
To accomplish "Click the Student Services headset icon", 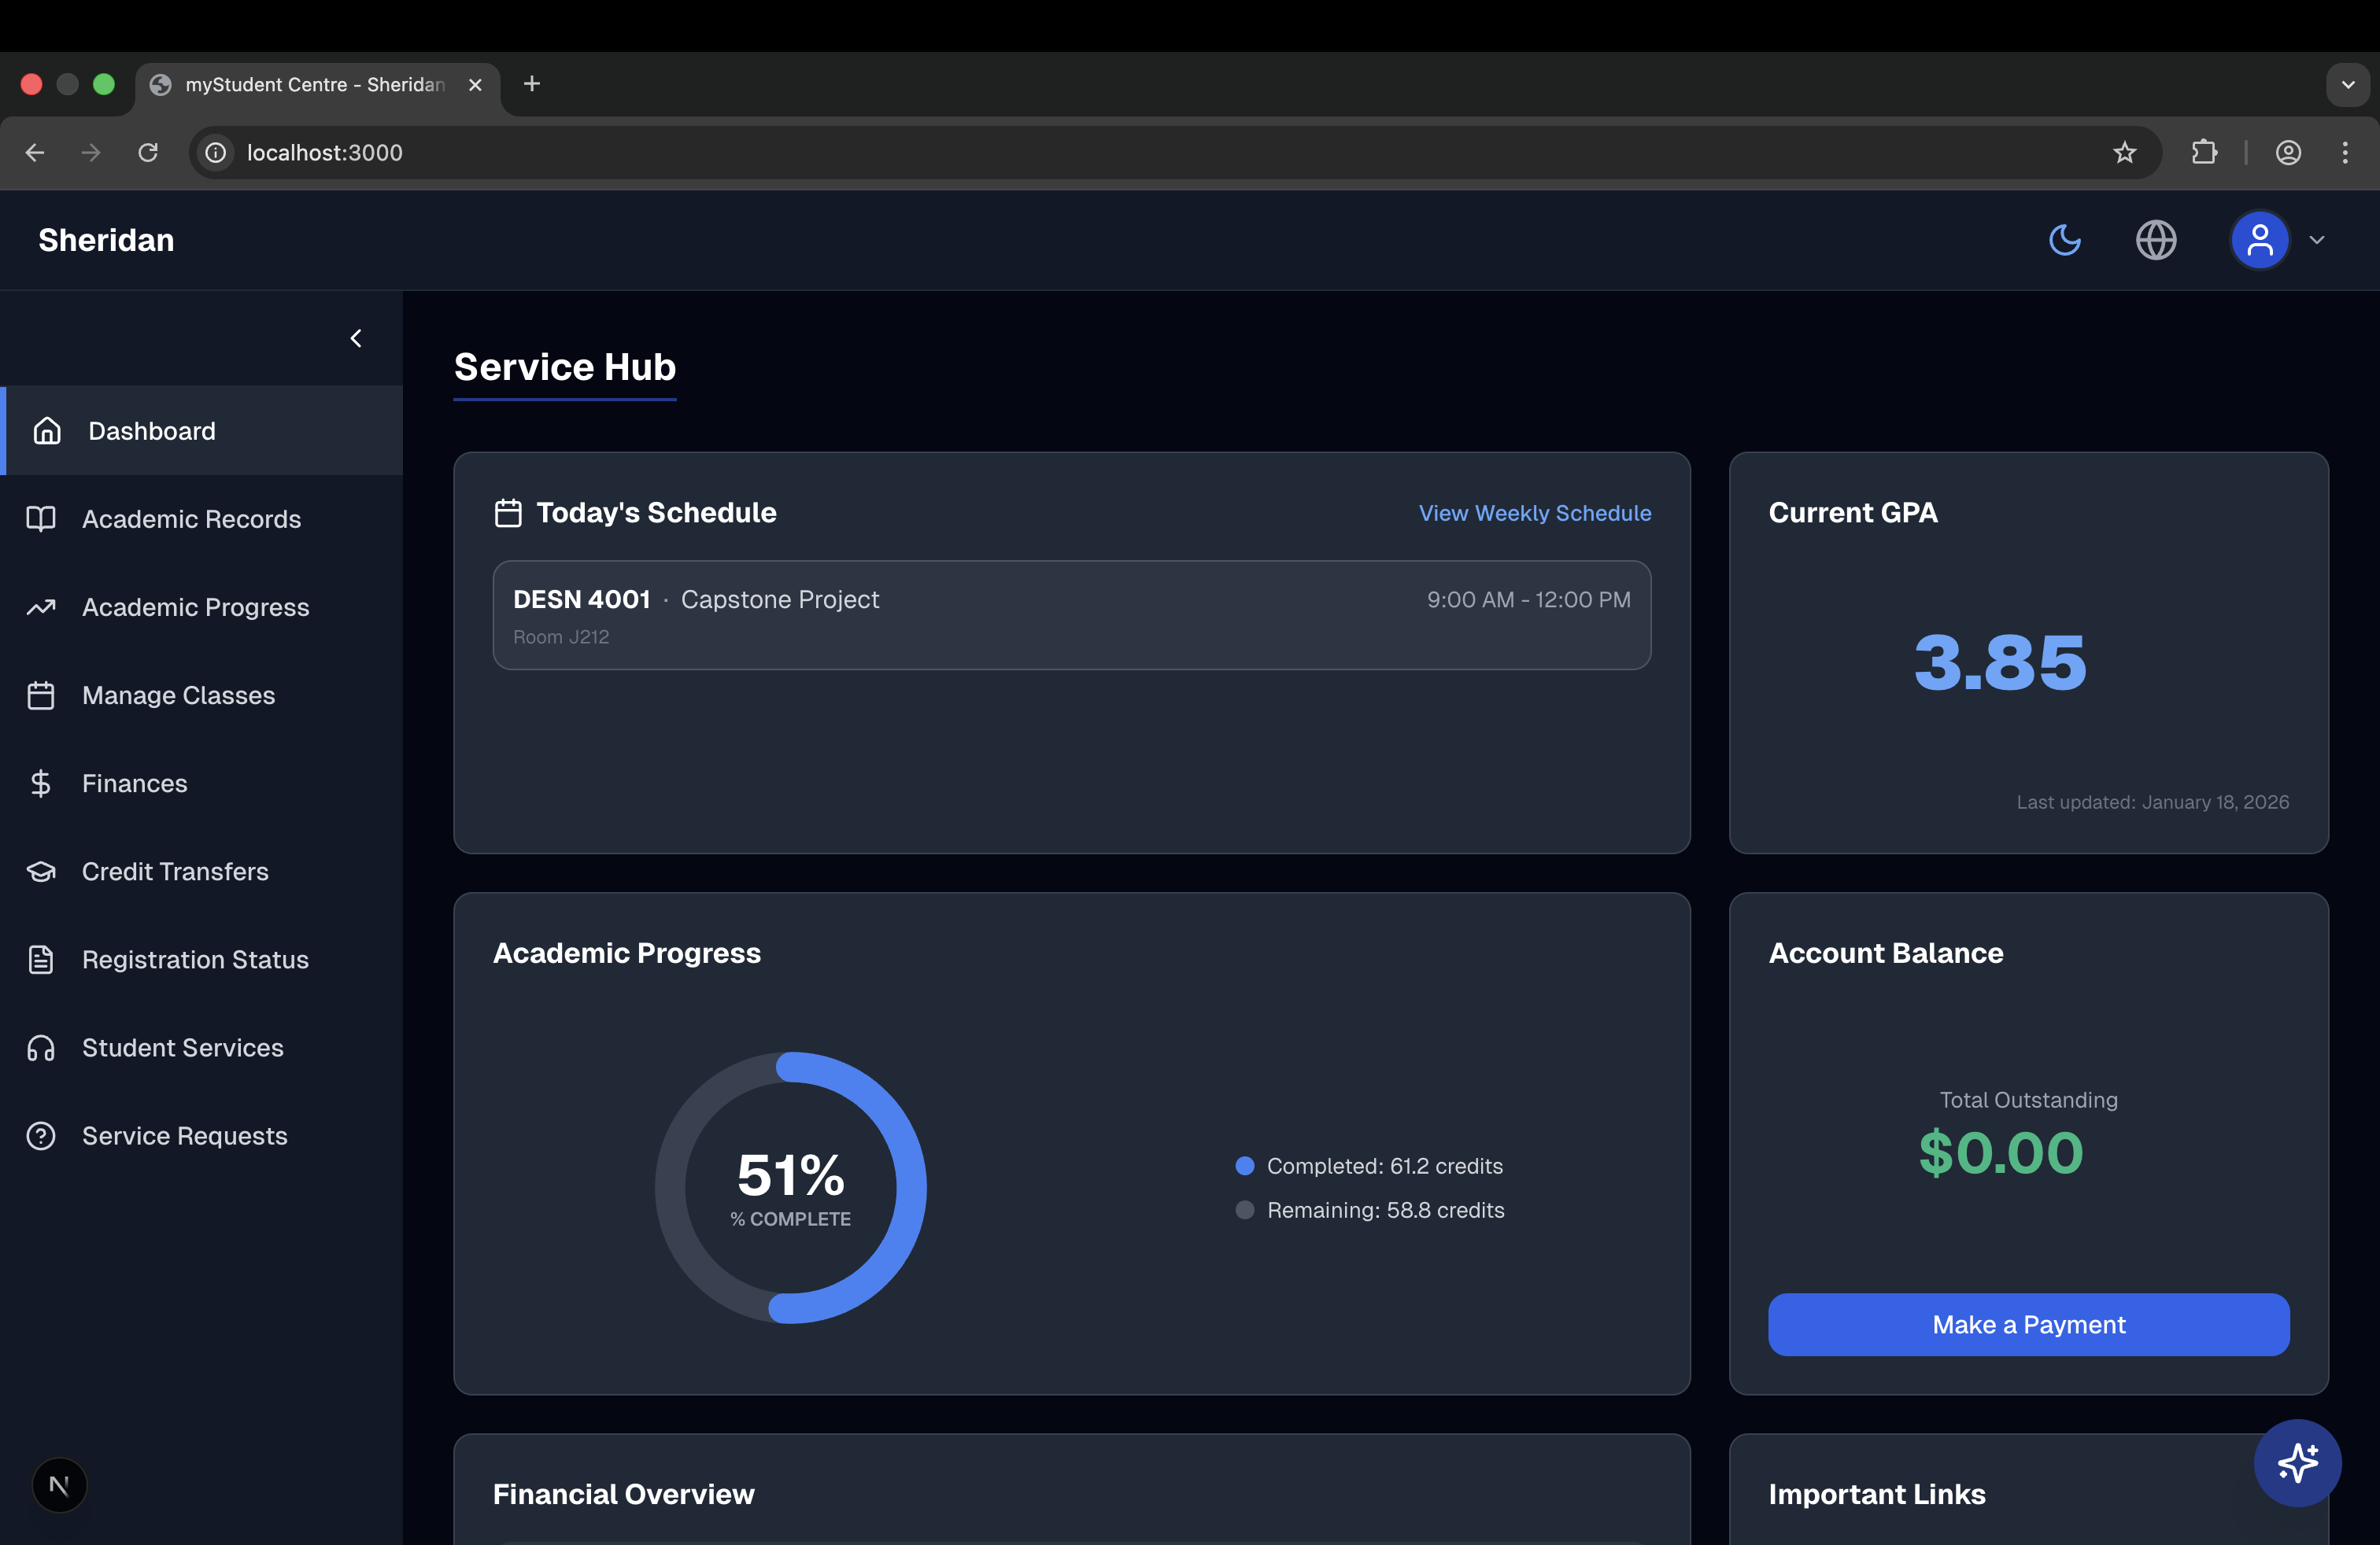I will (x=41, y=1047).
